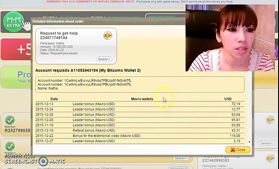The height and width of the screenshot is (169, 279).
Task: Click the red +5 banner behind dialog
Action: tap(16, 49)
